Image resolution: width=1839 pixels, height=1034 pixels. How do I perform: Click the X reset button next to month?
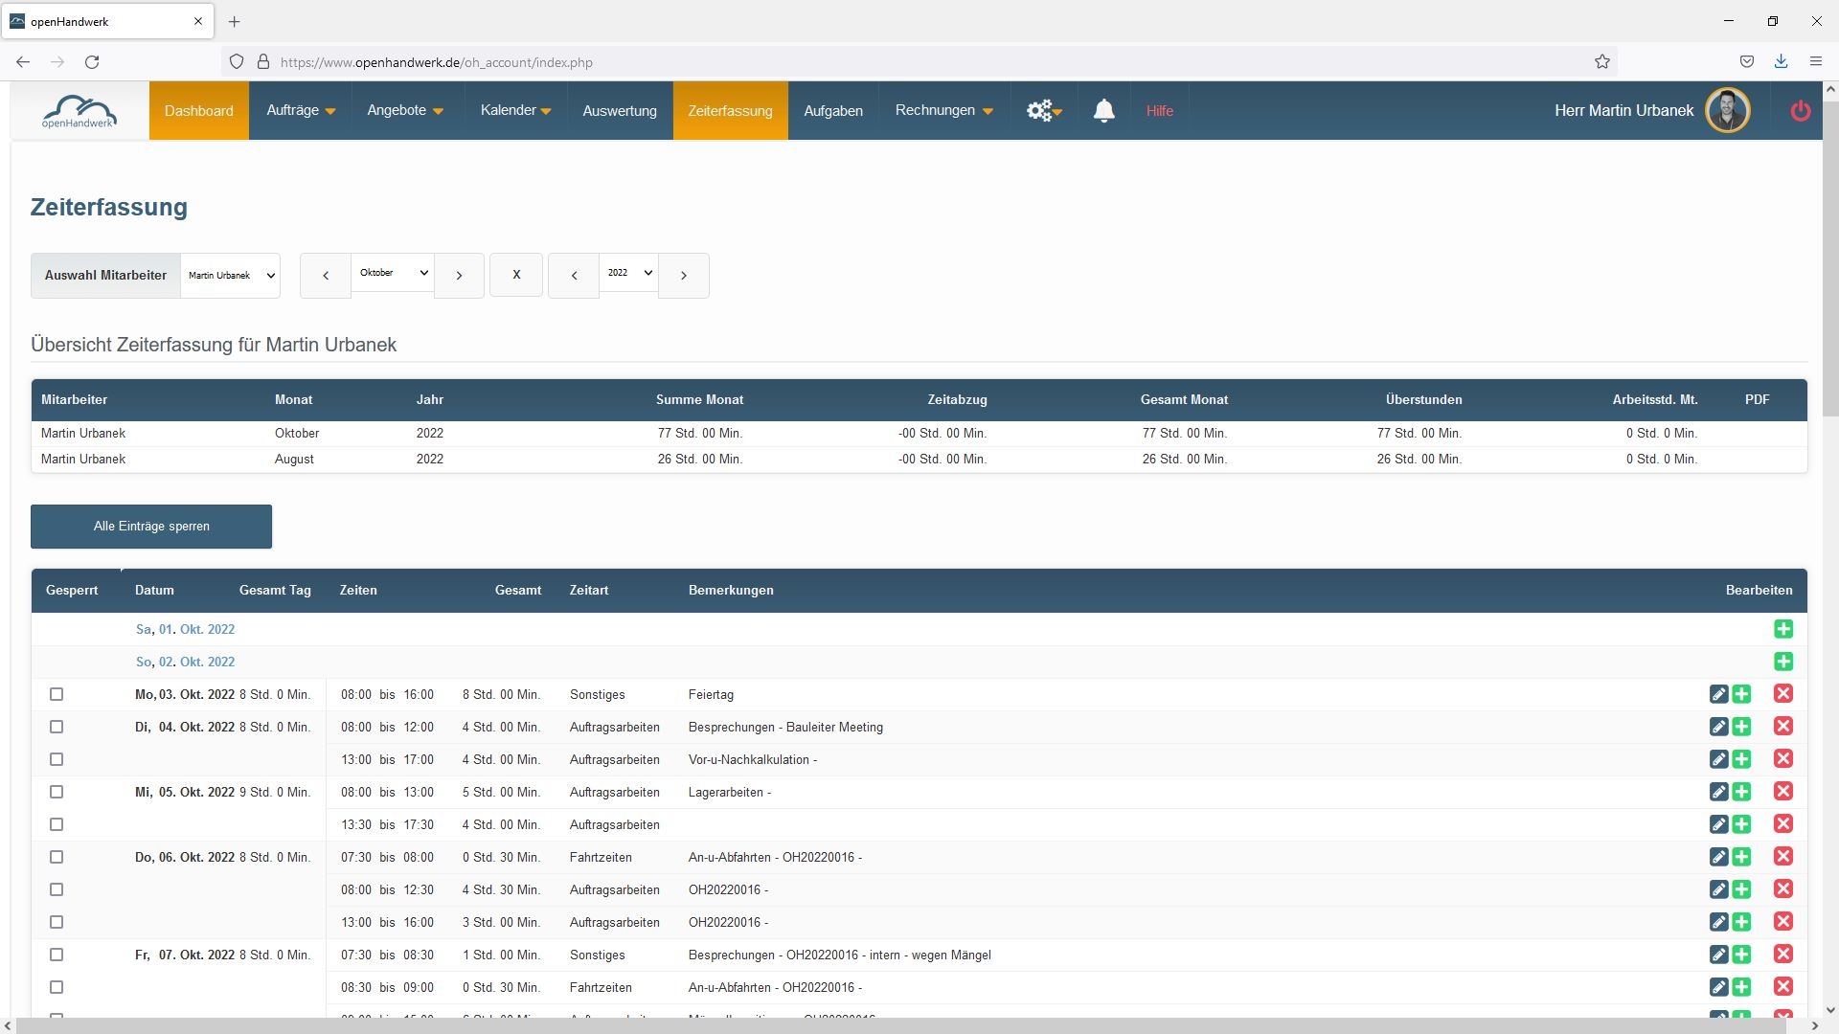[x=516, y=276]
